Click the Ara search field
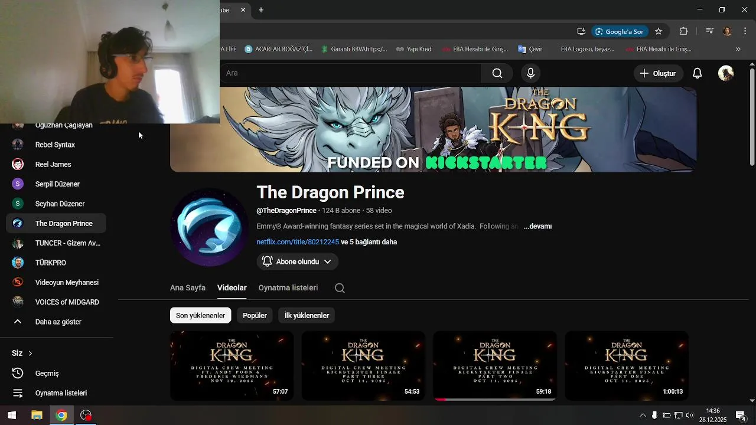This screenshot has height=425, width=756. pyautogui.click(x=351, y=73)
